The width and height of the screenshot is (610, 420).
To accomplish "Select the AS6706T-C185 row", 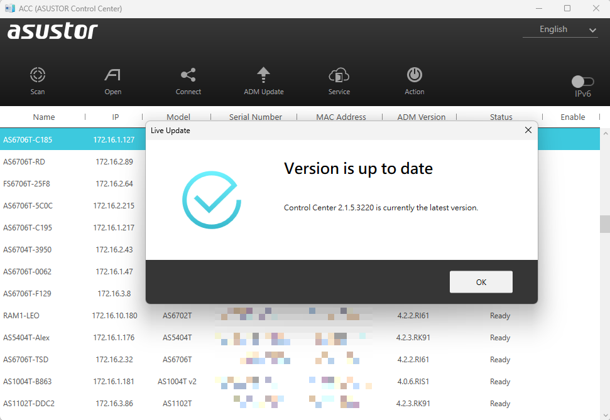I will [x=73, y=139].
